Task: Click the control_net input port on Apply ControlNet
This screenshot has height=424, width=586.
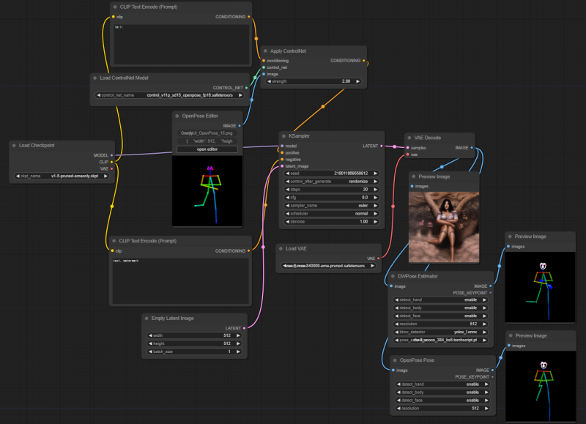Action: click(264, 67)
